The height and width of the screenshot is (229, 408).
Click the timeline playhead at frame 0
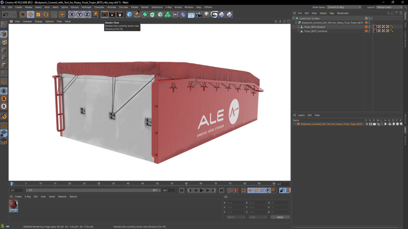click(12, 184)
